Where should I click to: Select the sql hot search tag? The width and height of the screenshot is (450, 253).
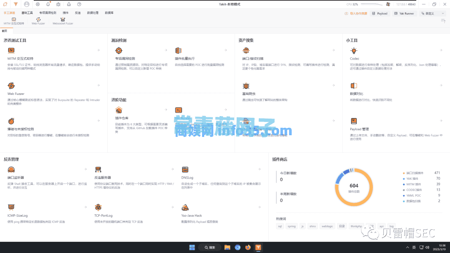tap(280, 226)
